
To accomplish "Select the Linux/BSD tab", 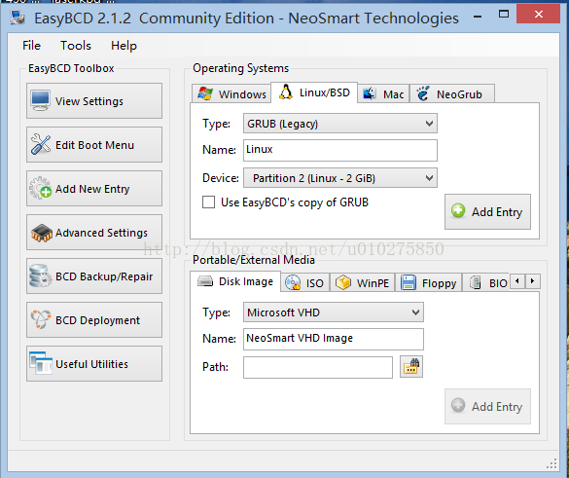I will (x=314, y=92).
